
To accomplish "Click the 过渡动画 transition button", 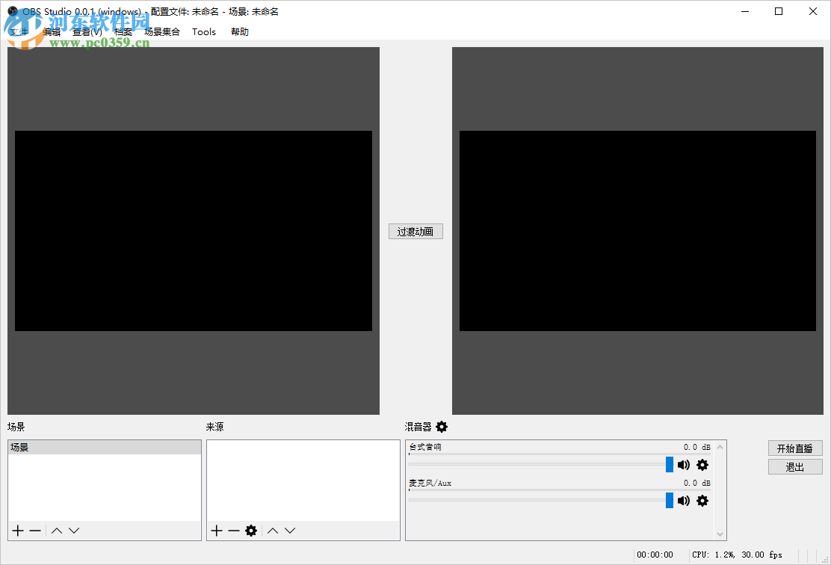I will pos(415,232).
